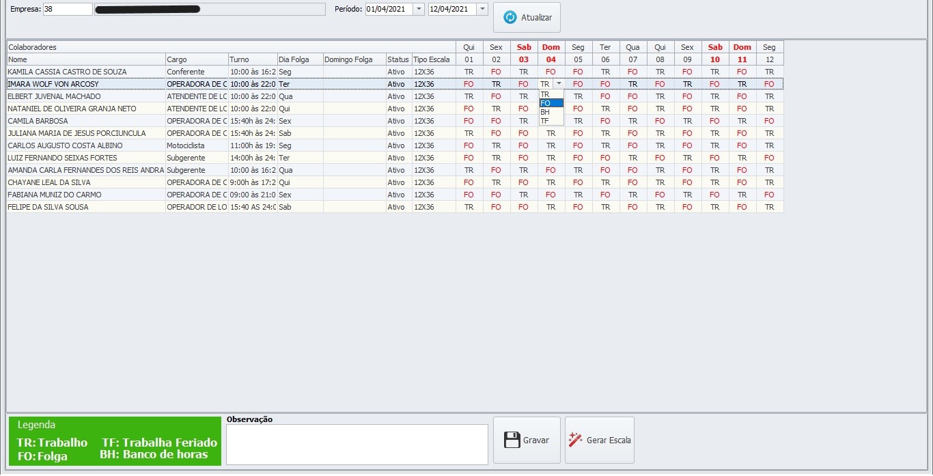Select FELIPE DA SILVA SOUSA's name cell
Image resolution: width=933 pixels, height=476 pixels.
[x=85, y=207]
